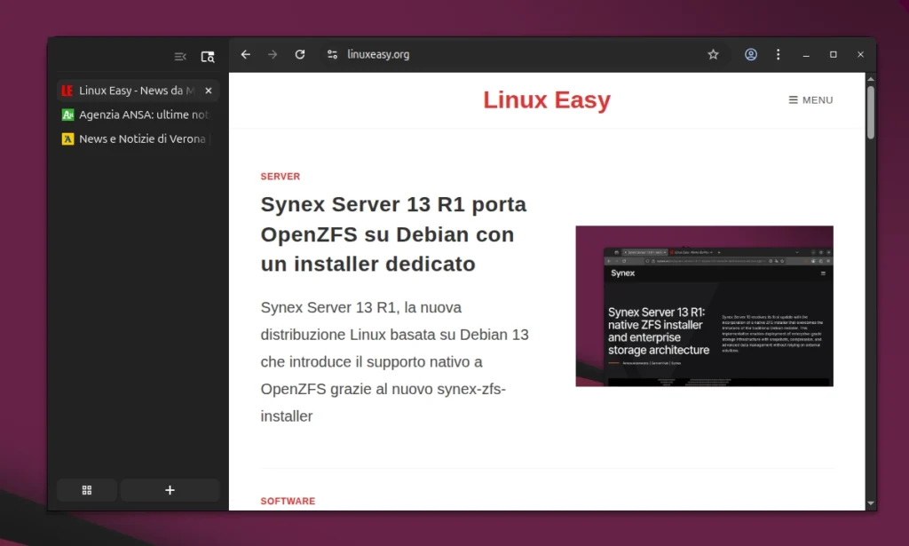
Task: Open the tab groups grid icon
Action: click(x=86, y=489)
